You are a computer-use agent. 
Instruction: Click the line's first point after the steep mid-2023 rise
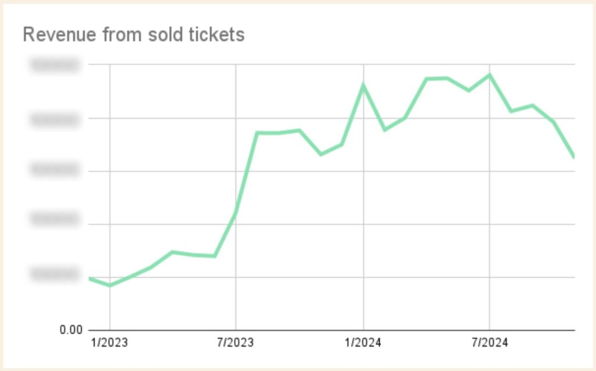pyautogui.click(x=257, y=133)
